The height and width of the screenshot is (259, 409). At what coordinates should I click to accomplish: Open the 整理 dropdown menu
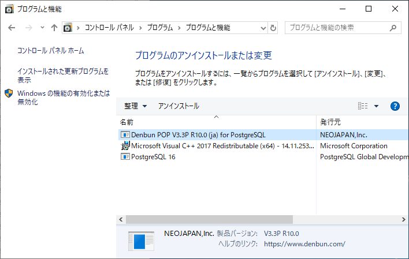[136, 106]
